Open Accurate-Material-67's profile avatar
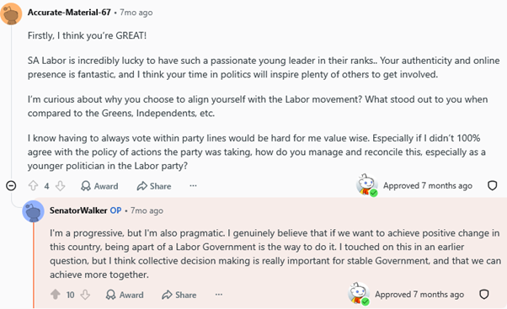 [11, 14]
